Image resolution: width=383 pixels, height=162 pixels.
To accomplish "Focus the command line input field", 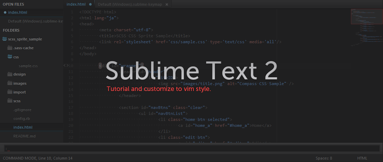I will point(192,148).
